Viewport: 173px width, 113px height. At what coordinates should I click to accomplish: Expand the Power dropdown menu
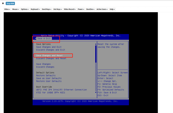point(81,9)
